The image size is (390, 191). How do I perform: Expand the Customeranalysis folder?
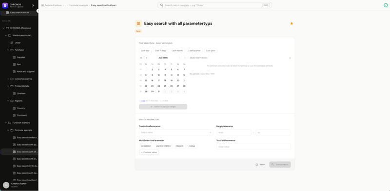click(8, 79)
